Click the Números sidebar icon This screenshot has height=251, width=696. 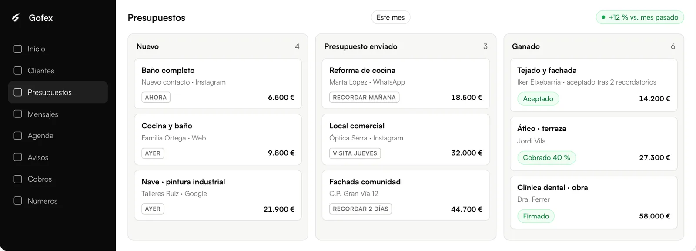point(18,201)
